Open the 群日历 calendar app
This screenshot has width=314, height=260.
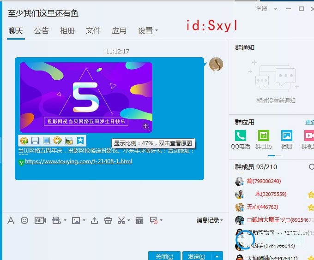point(264,140)
